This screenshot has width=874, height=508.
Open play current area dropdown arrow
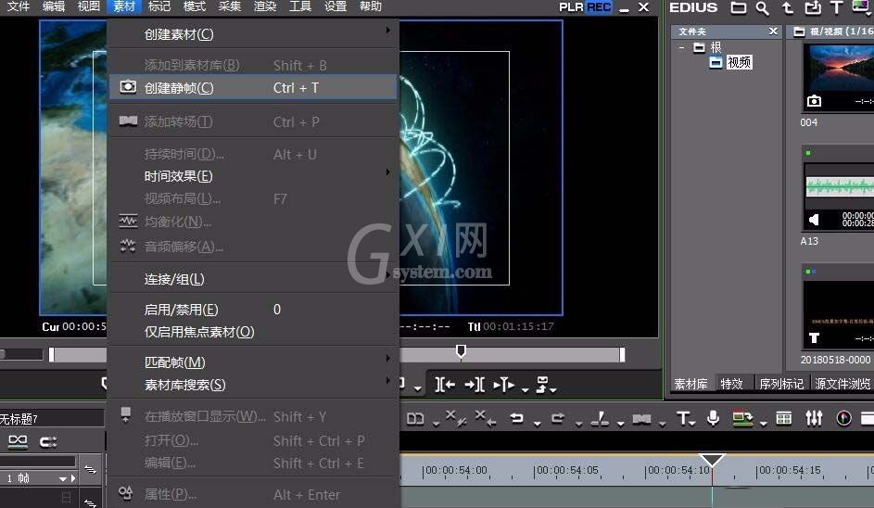526,389
